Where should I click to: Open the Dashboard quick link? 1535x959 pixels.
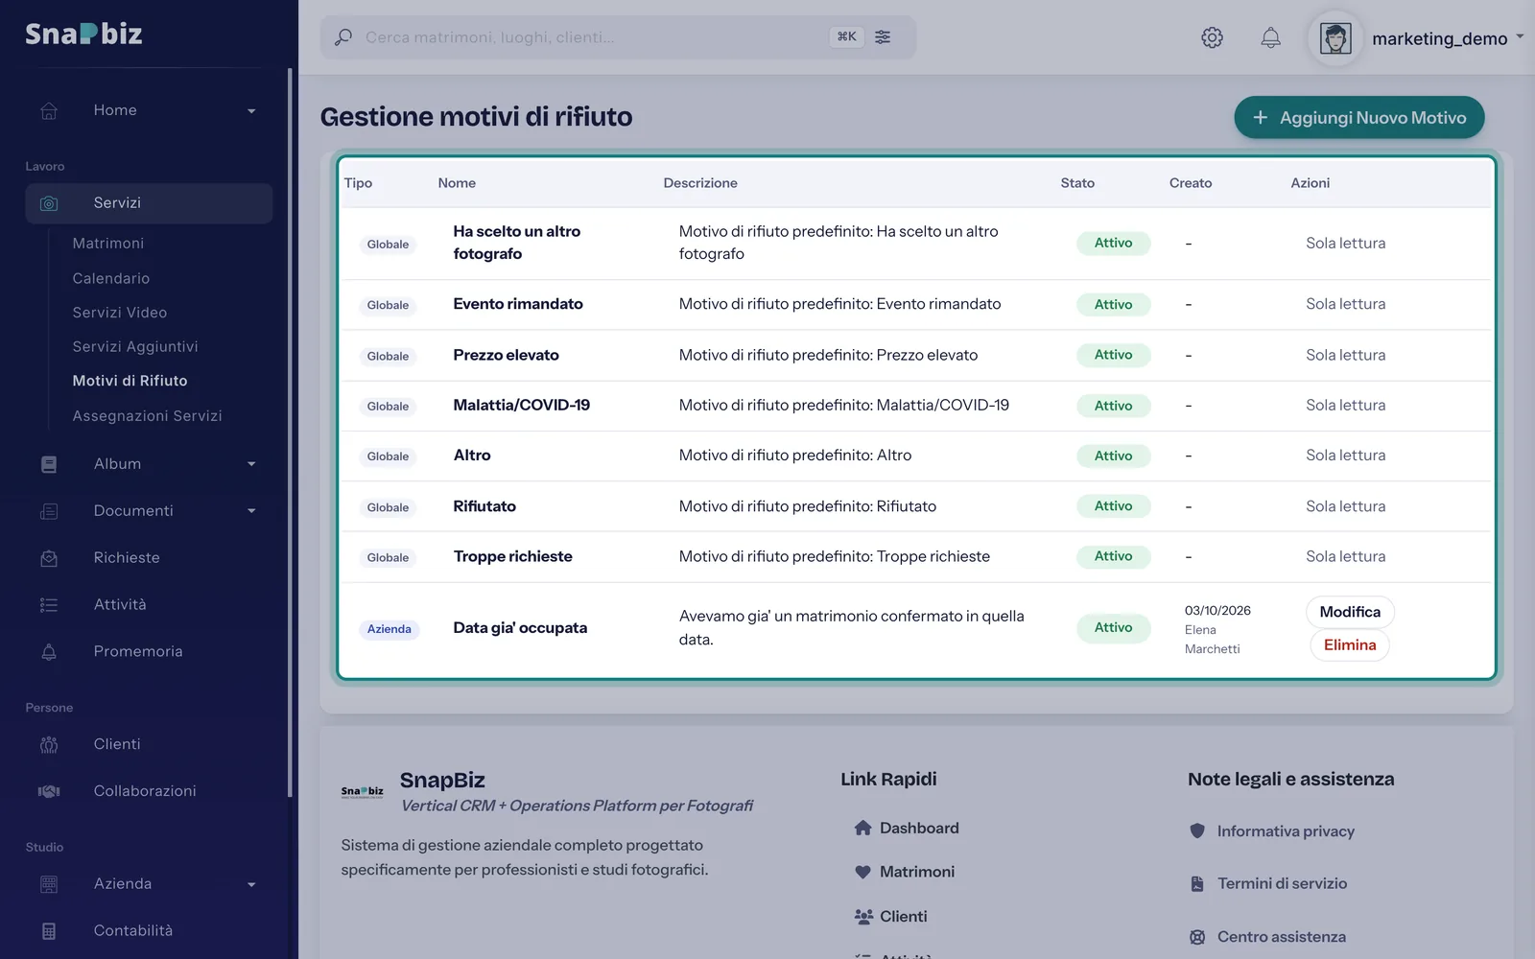click(907, 829)
